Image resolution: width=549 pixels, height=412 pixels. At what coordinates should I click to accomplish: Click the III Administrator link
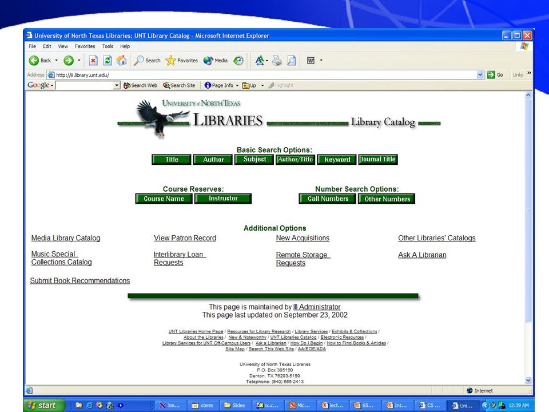pyautogui.click(x=316, y=307)
